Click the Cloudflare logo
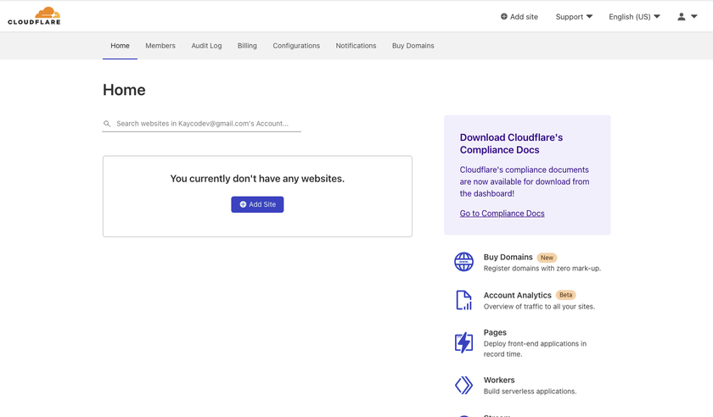 34,16
